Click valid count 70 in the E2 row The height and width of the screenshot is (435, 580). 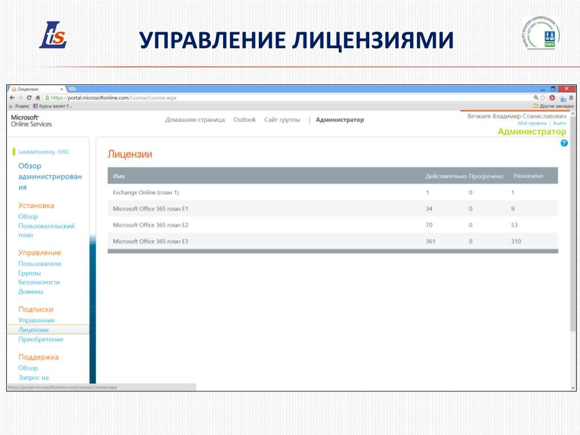click(x=429, y=225)
